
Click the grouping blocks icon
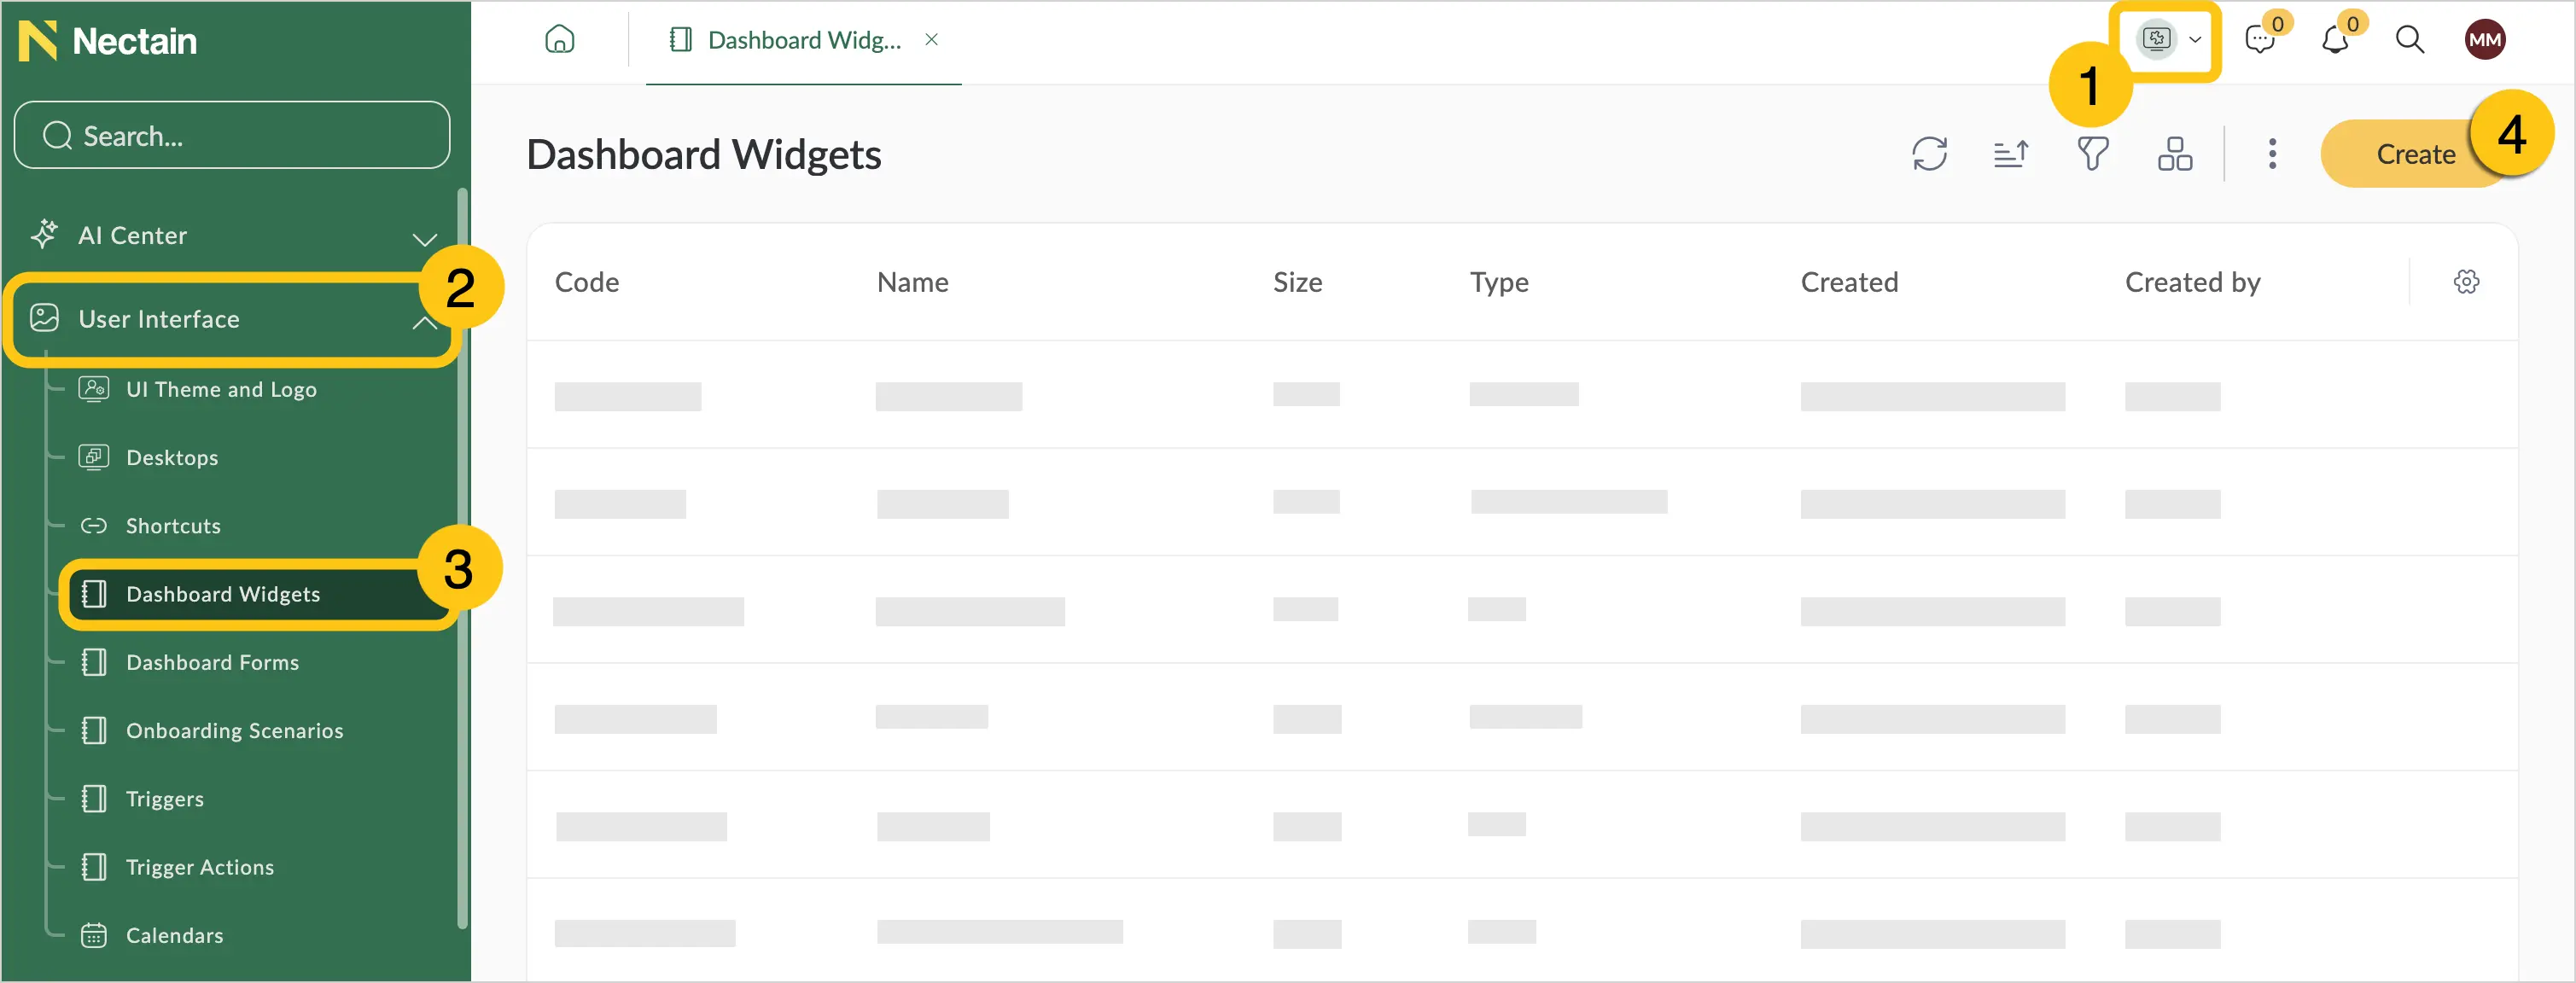(x=2174, y=154)
